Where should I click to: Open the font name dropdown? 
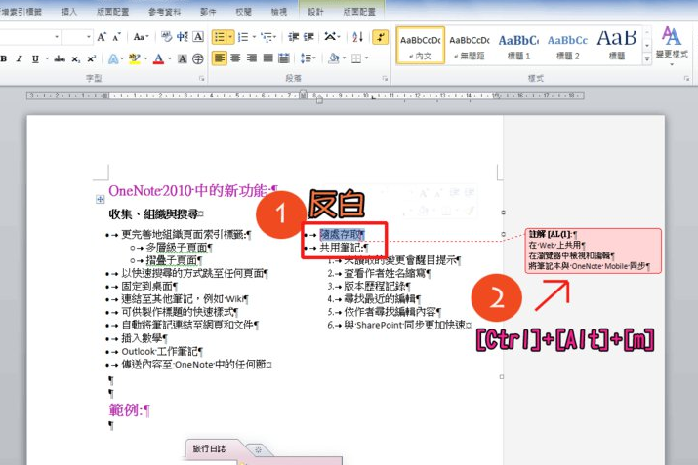point(57,37)
